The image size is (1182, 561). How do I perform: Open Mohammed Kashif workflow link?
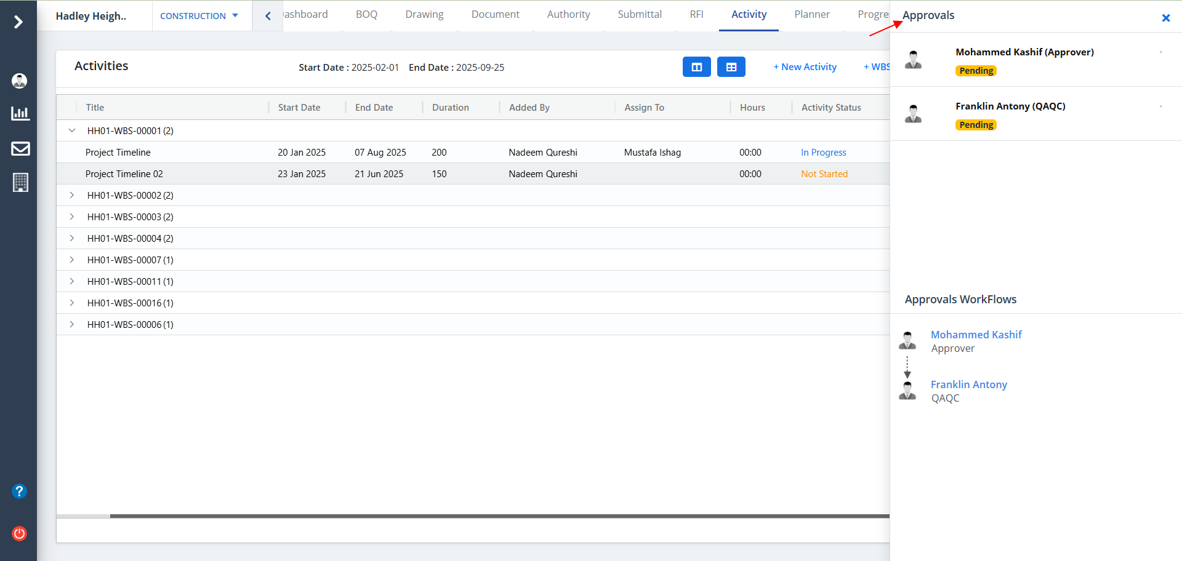(976, 335)
